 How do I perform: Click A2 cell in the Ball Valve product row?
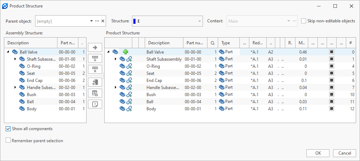tap(271, 52)
